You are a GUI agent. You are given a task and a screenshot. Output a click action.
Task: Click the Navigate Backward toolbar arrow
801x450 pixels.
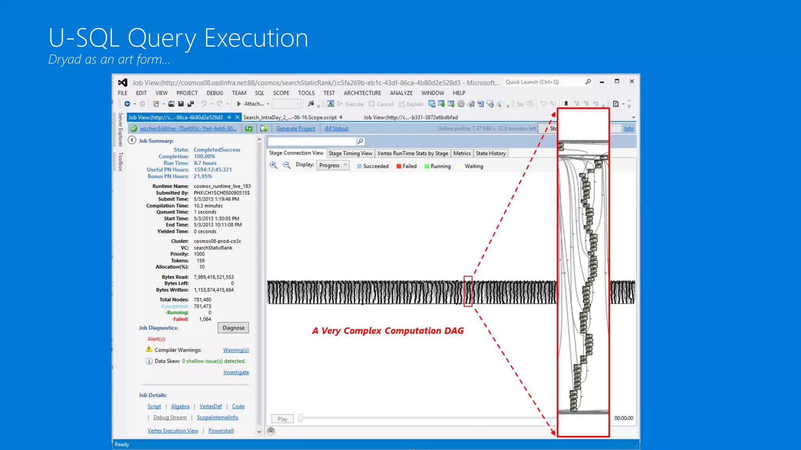click(127, 104)
